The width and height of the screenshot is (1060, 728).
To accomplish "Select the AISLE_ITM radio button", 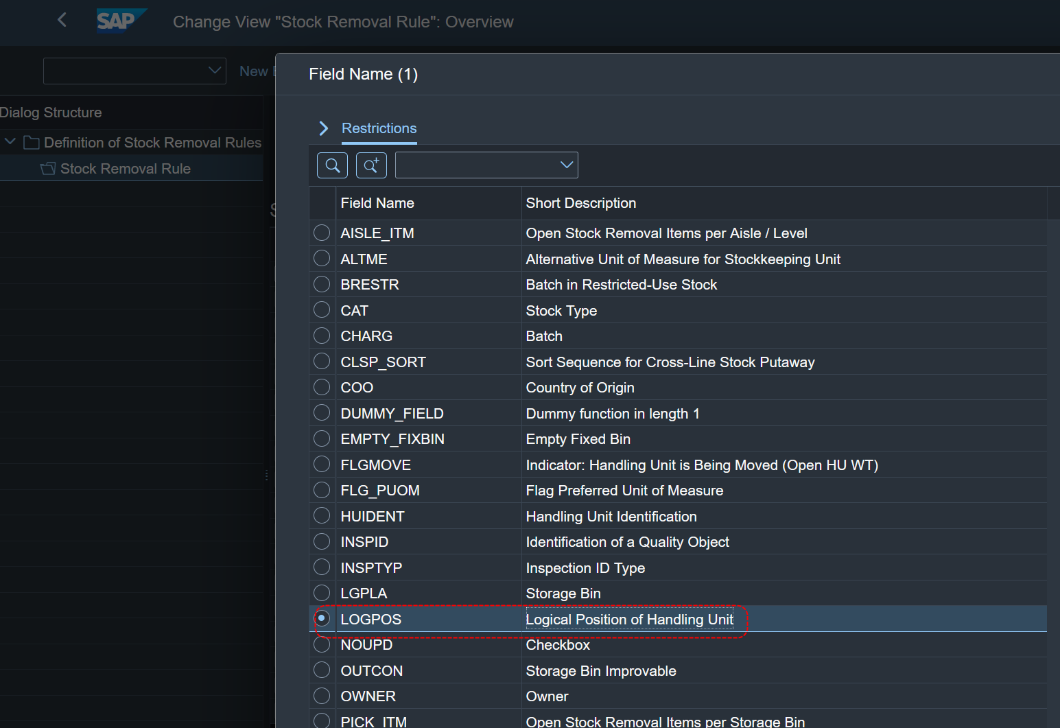I will pyautogui.click(x=322, y=233).
